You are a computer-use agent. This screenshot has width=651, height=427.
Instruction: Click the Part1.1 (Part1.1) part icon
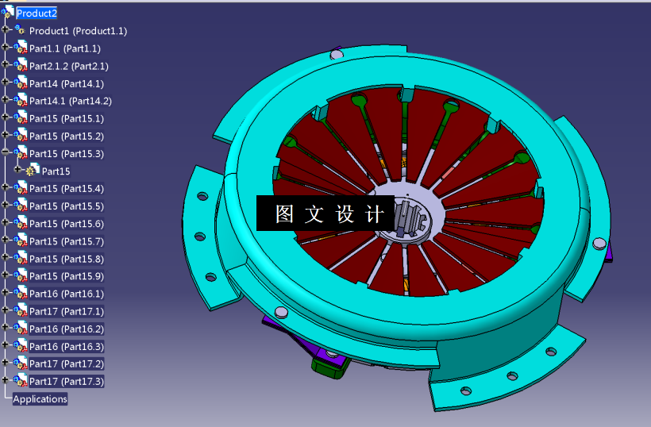click(x=21, y=48)
